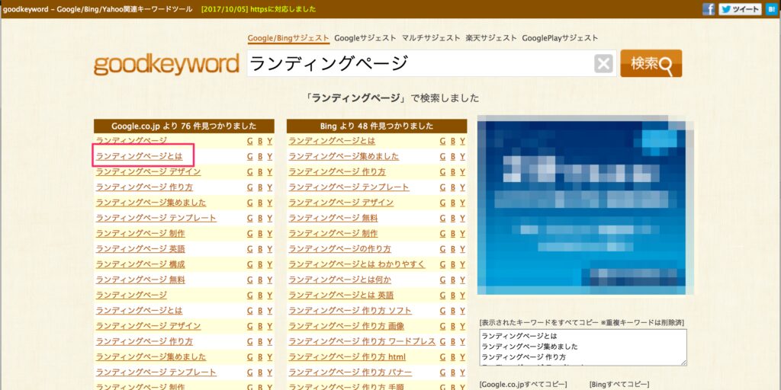The width and height of the screenshot is (781, 390).
Task: Click the B icon beside ランディングページの作り方
Action: pyautogui.click(x=452, y=249)
